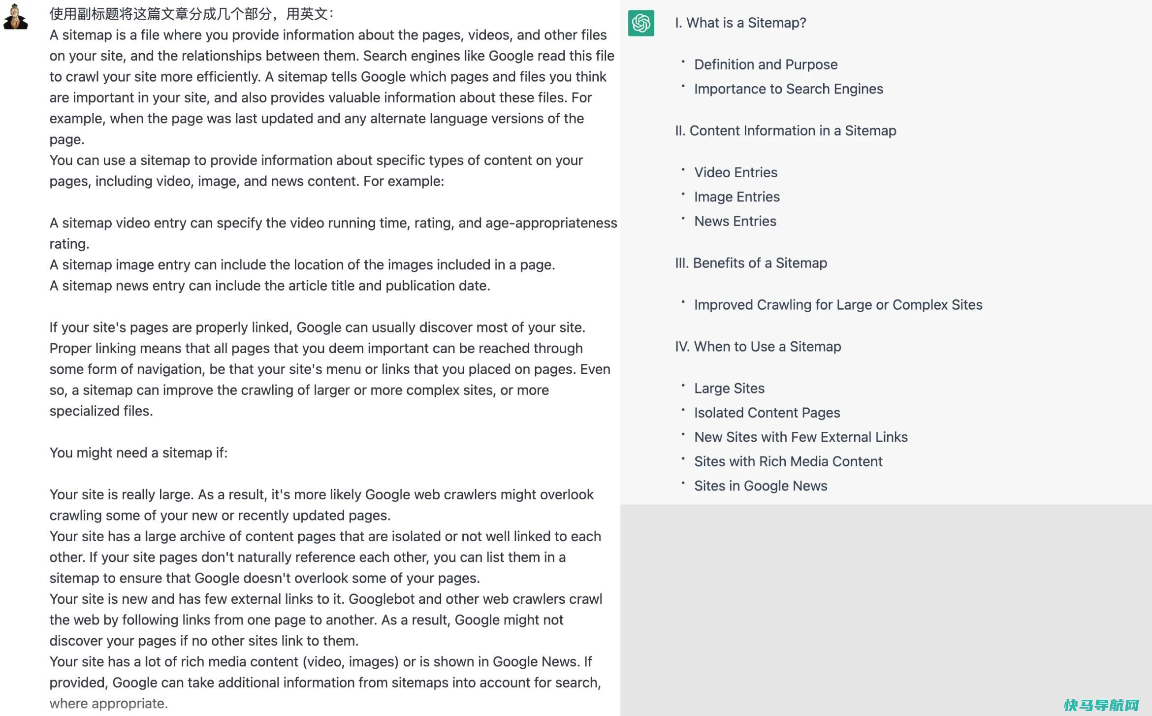Image resolution: width=1152 pixels, height=716 pixels.
Task: Select 'New Sites with Few External Links'
Action: [800, 436]
